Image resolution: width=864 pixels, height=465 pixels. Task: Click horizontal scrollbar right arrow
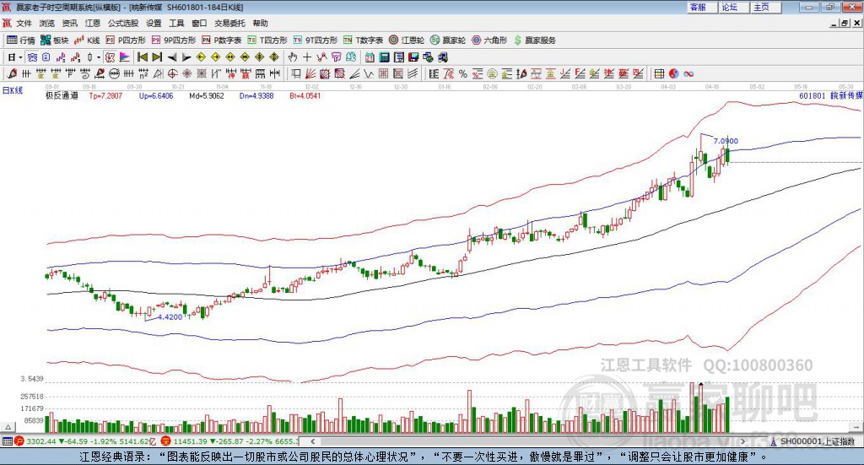pos(742,441)
